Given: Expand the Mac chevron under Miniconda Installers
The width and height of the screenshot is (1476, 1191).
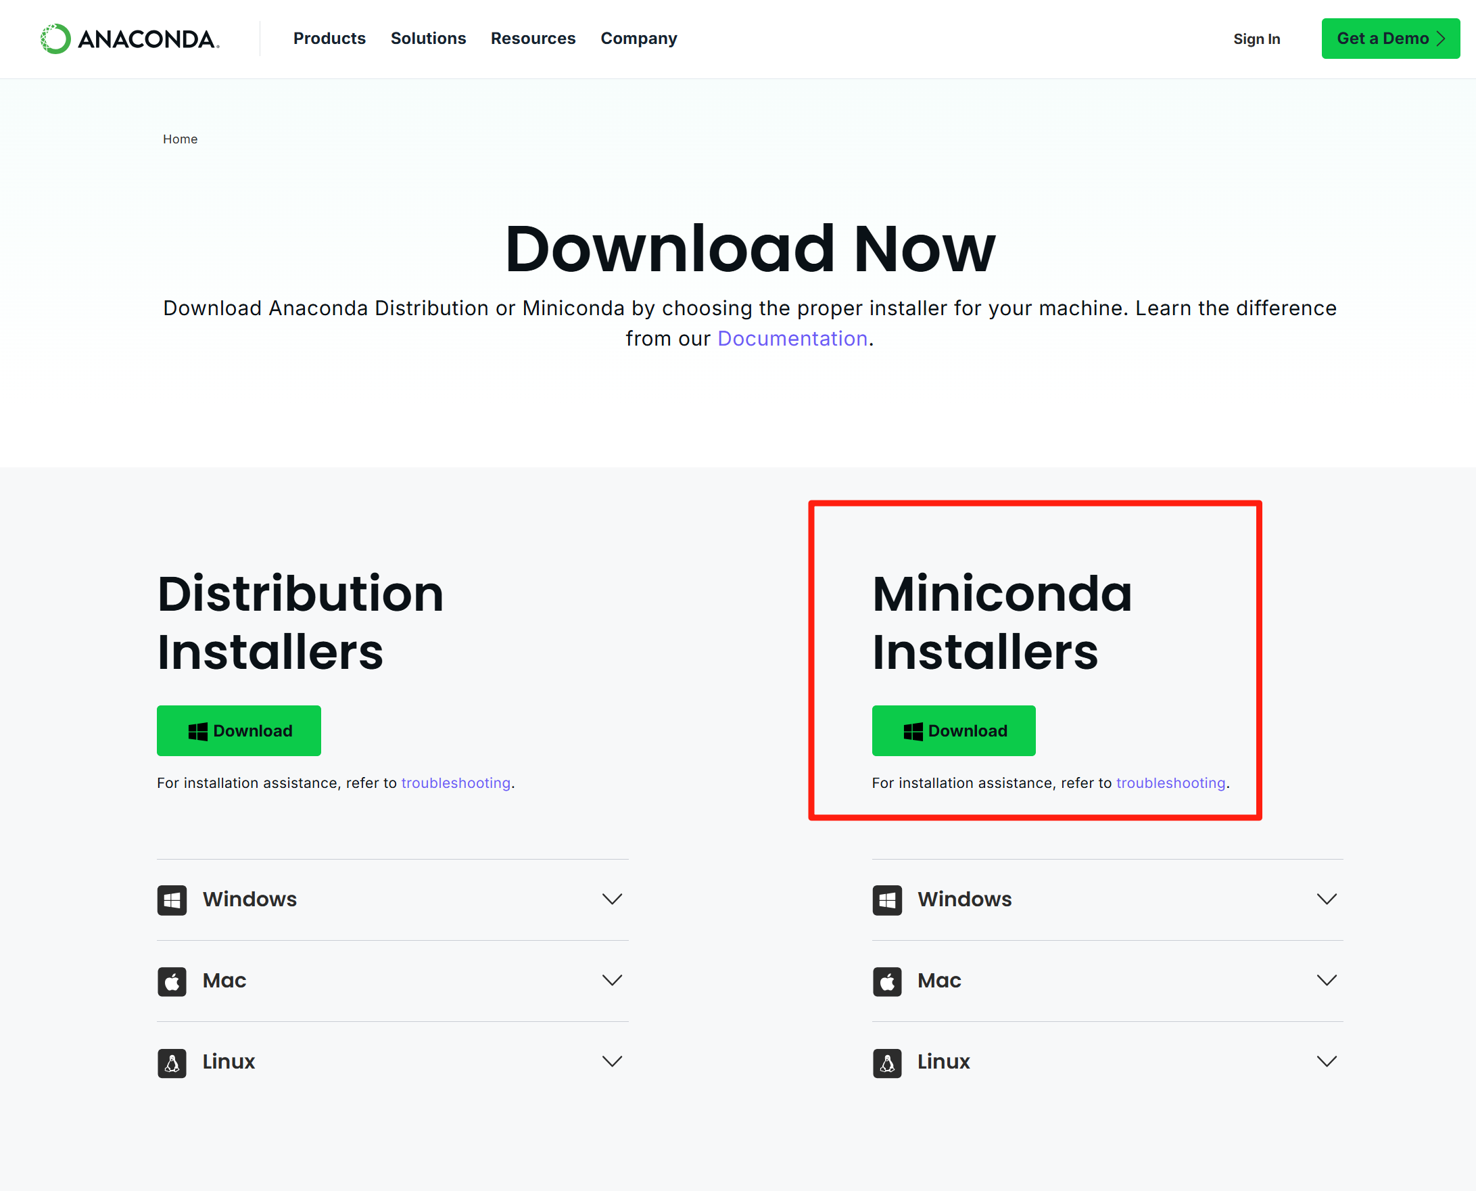Looking at the screenshot, I should [1327, 981].
